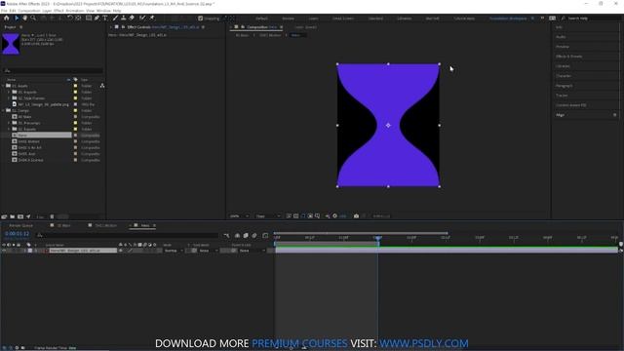The image size is (624, 351).
Task: Toggle hide shy layers in timeline
Action: tap(237, 236)
